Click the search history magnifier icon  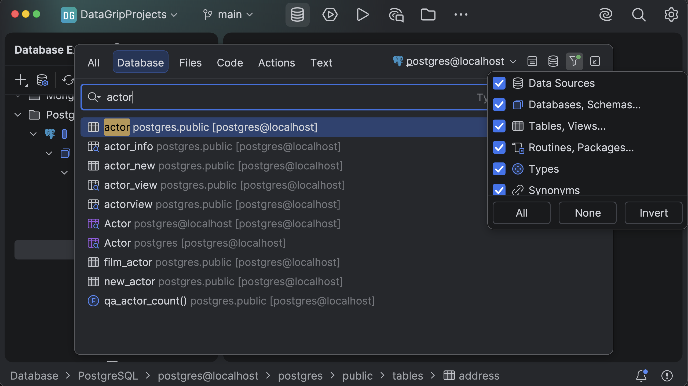coord(94,97)
